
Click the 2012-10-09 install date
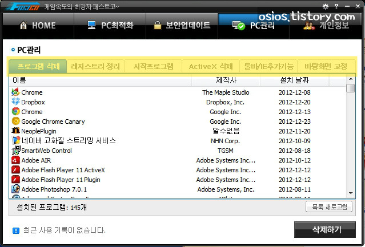pyautogui.click(x=295, y=141)
